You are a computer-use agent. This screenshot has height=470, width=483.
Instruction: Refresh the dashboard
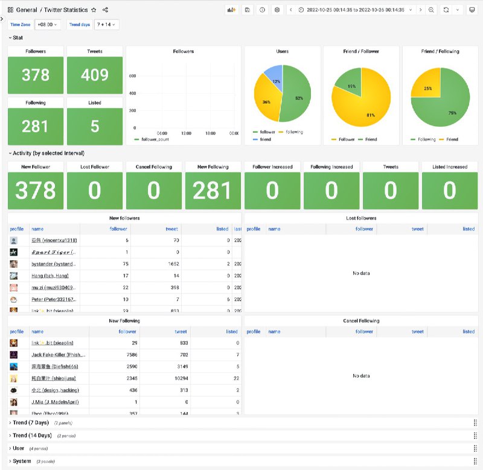pos(446,10)
